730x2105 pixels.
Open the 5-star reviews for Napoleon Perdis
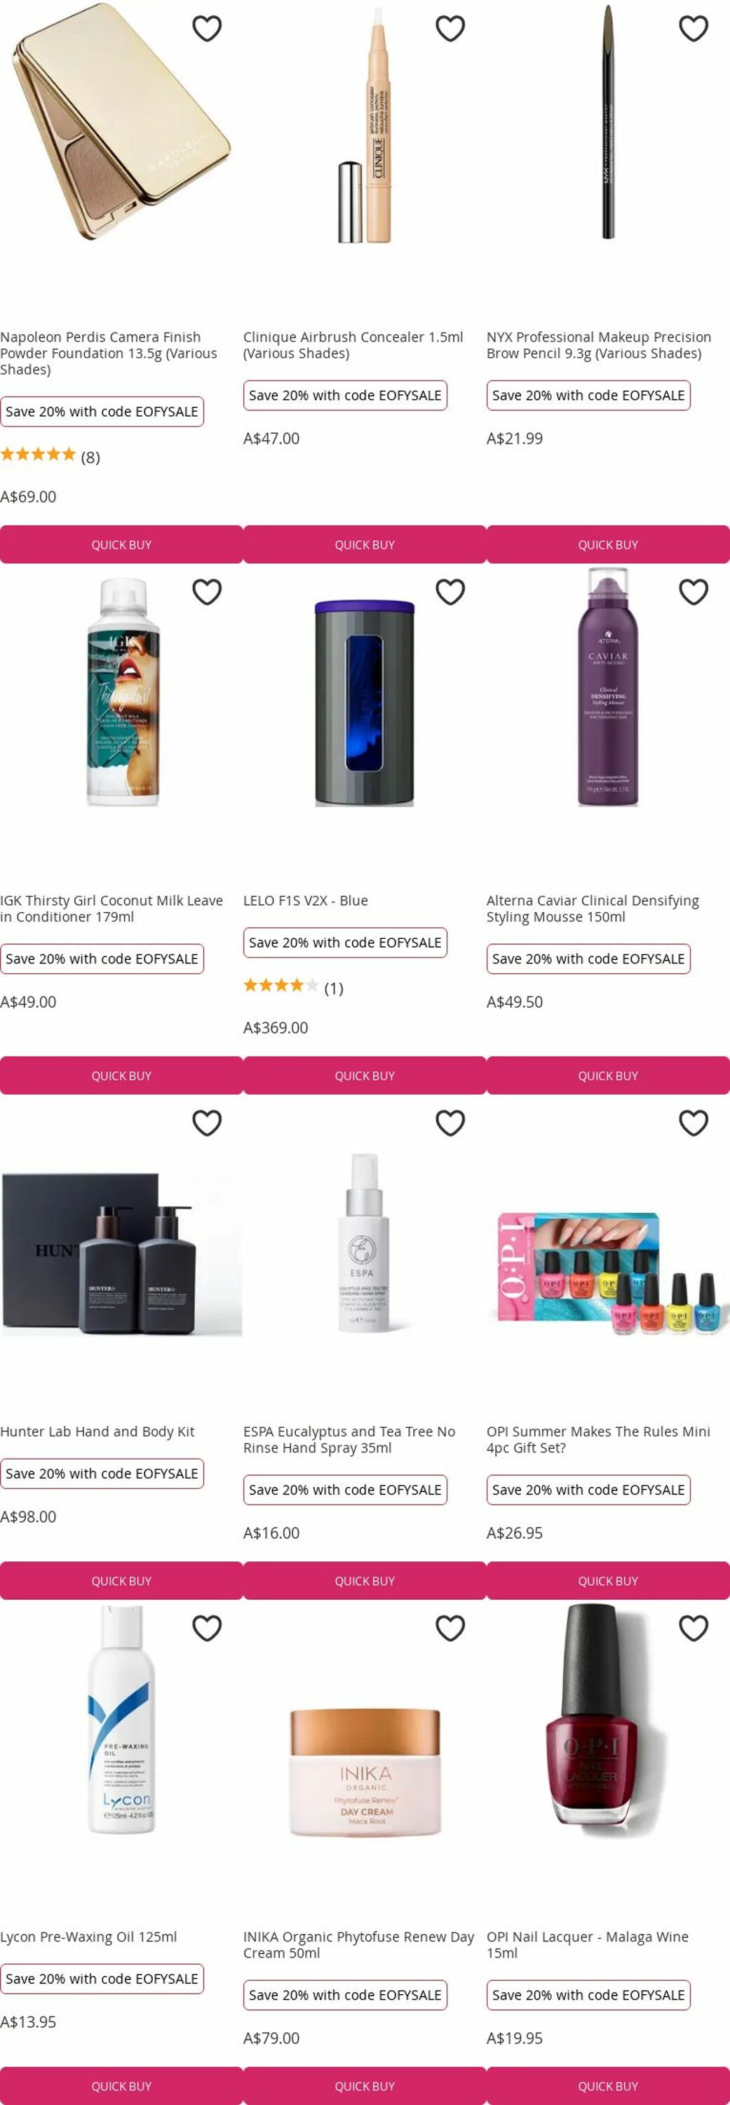pos(50,456)
